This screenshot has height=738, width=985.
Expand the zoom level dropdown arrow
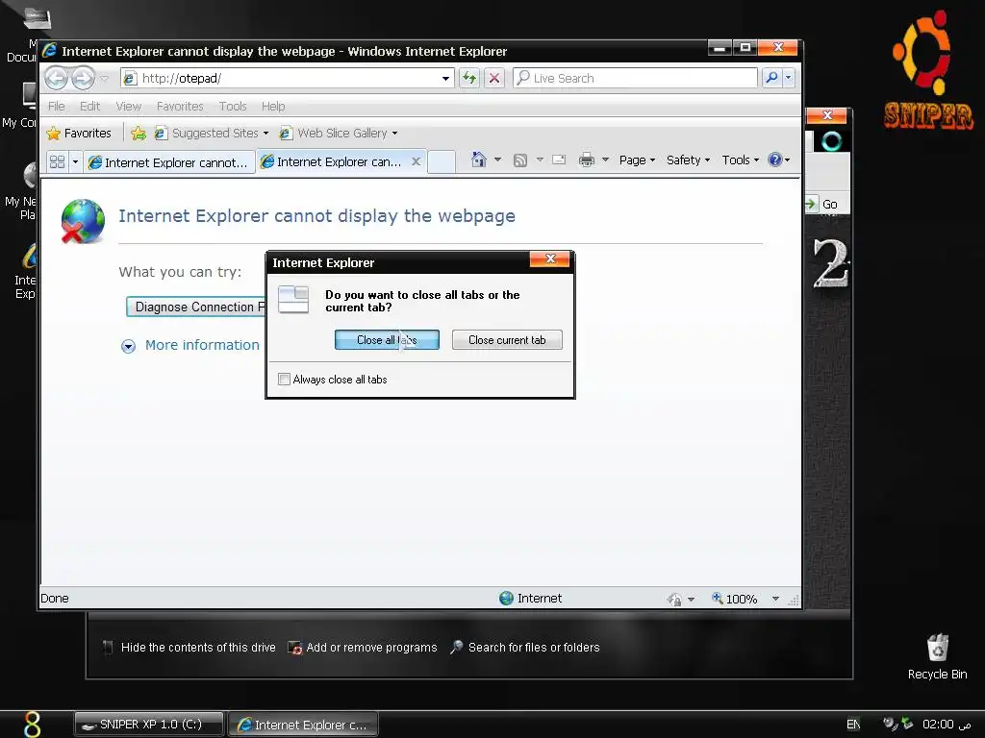(x=775, y=599)
